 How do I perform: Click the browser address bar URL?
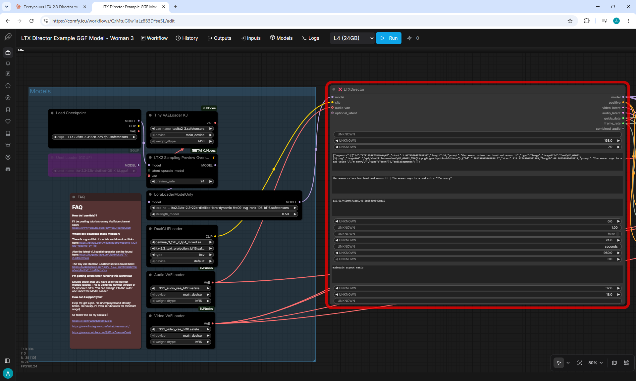pyautogui.click(x=113, y=21)
